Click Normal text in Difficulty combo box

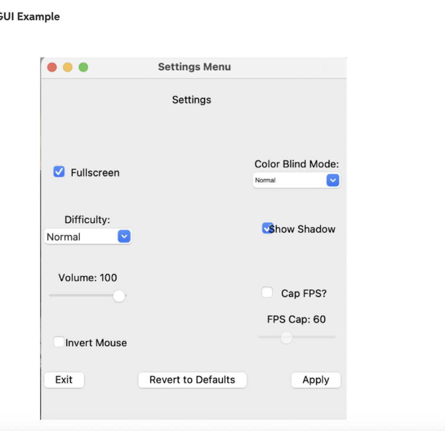[x=64, y=237]
